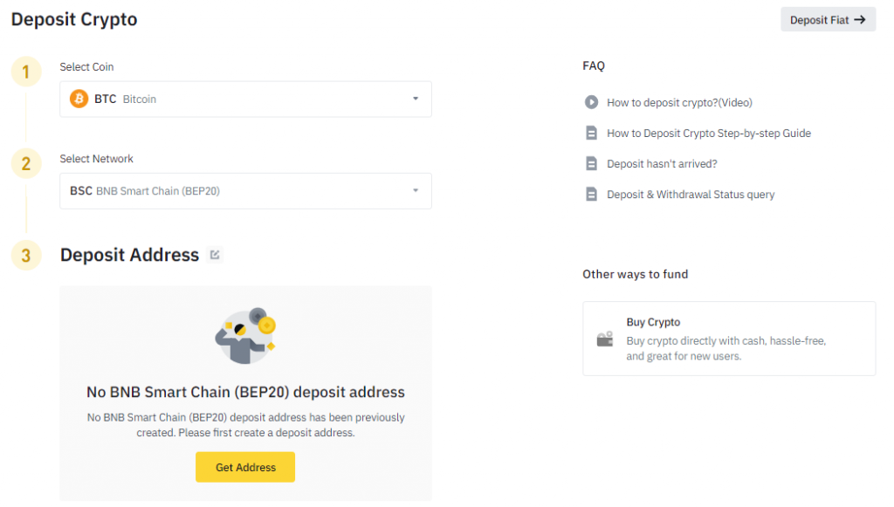
Task: Click the video play icon in FAQ
Action: tap(591, 102)
